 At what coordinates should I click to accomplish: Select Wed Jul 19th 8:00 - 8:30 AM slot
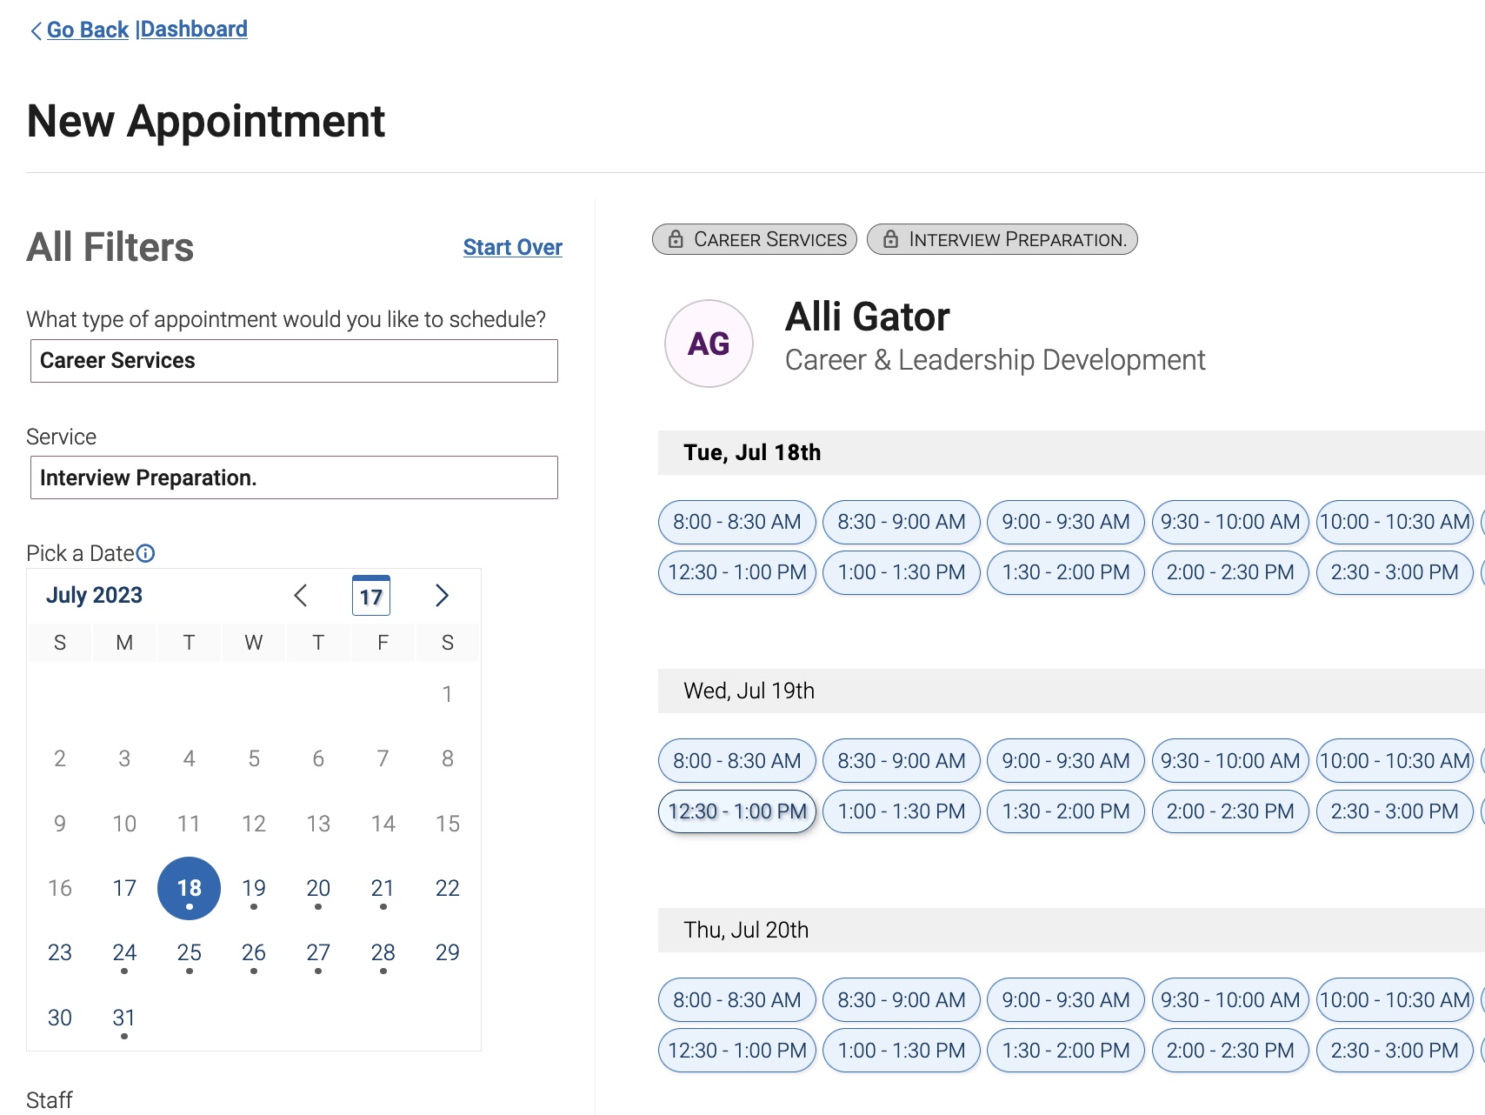737,761
